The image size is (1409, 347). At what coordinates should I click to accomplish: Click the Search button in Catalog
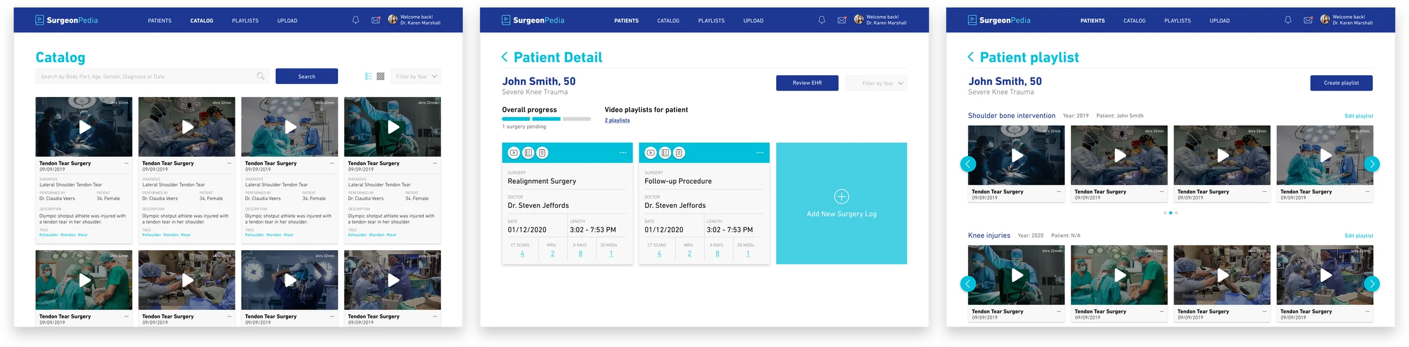pos(306,76)
